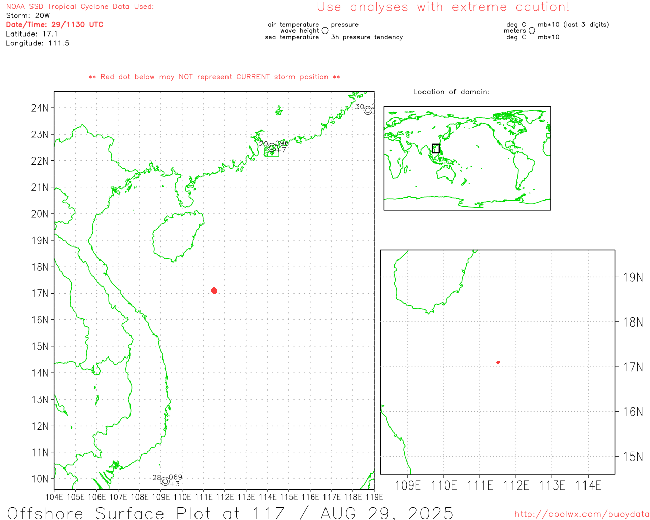650x520 pixels.
Task: Select the 'Date/Time: 29/1130 UTC' text
Action: [x=54, y=25]
